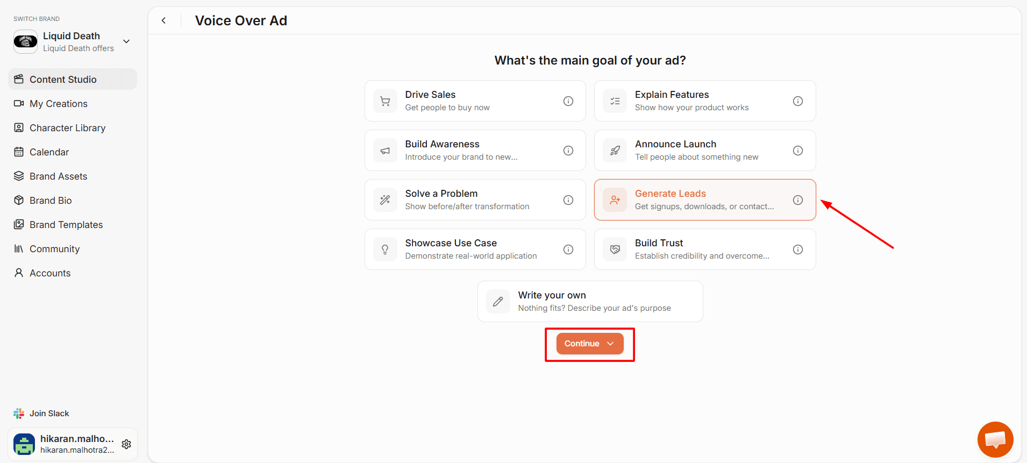Show info for Showcase Use Case

[568, 250]
